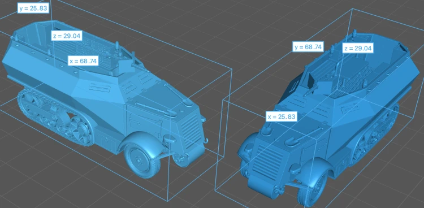The image size is (424, 208).
Task: Click the right model's z = 29.04 label
Action: tap(358, 49)
